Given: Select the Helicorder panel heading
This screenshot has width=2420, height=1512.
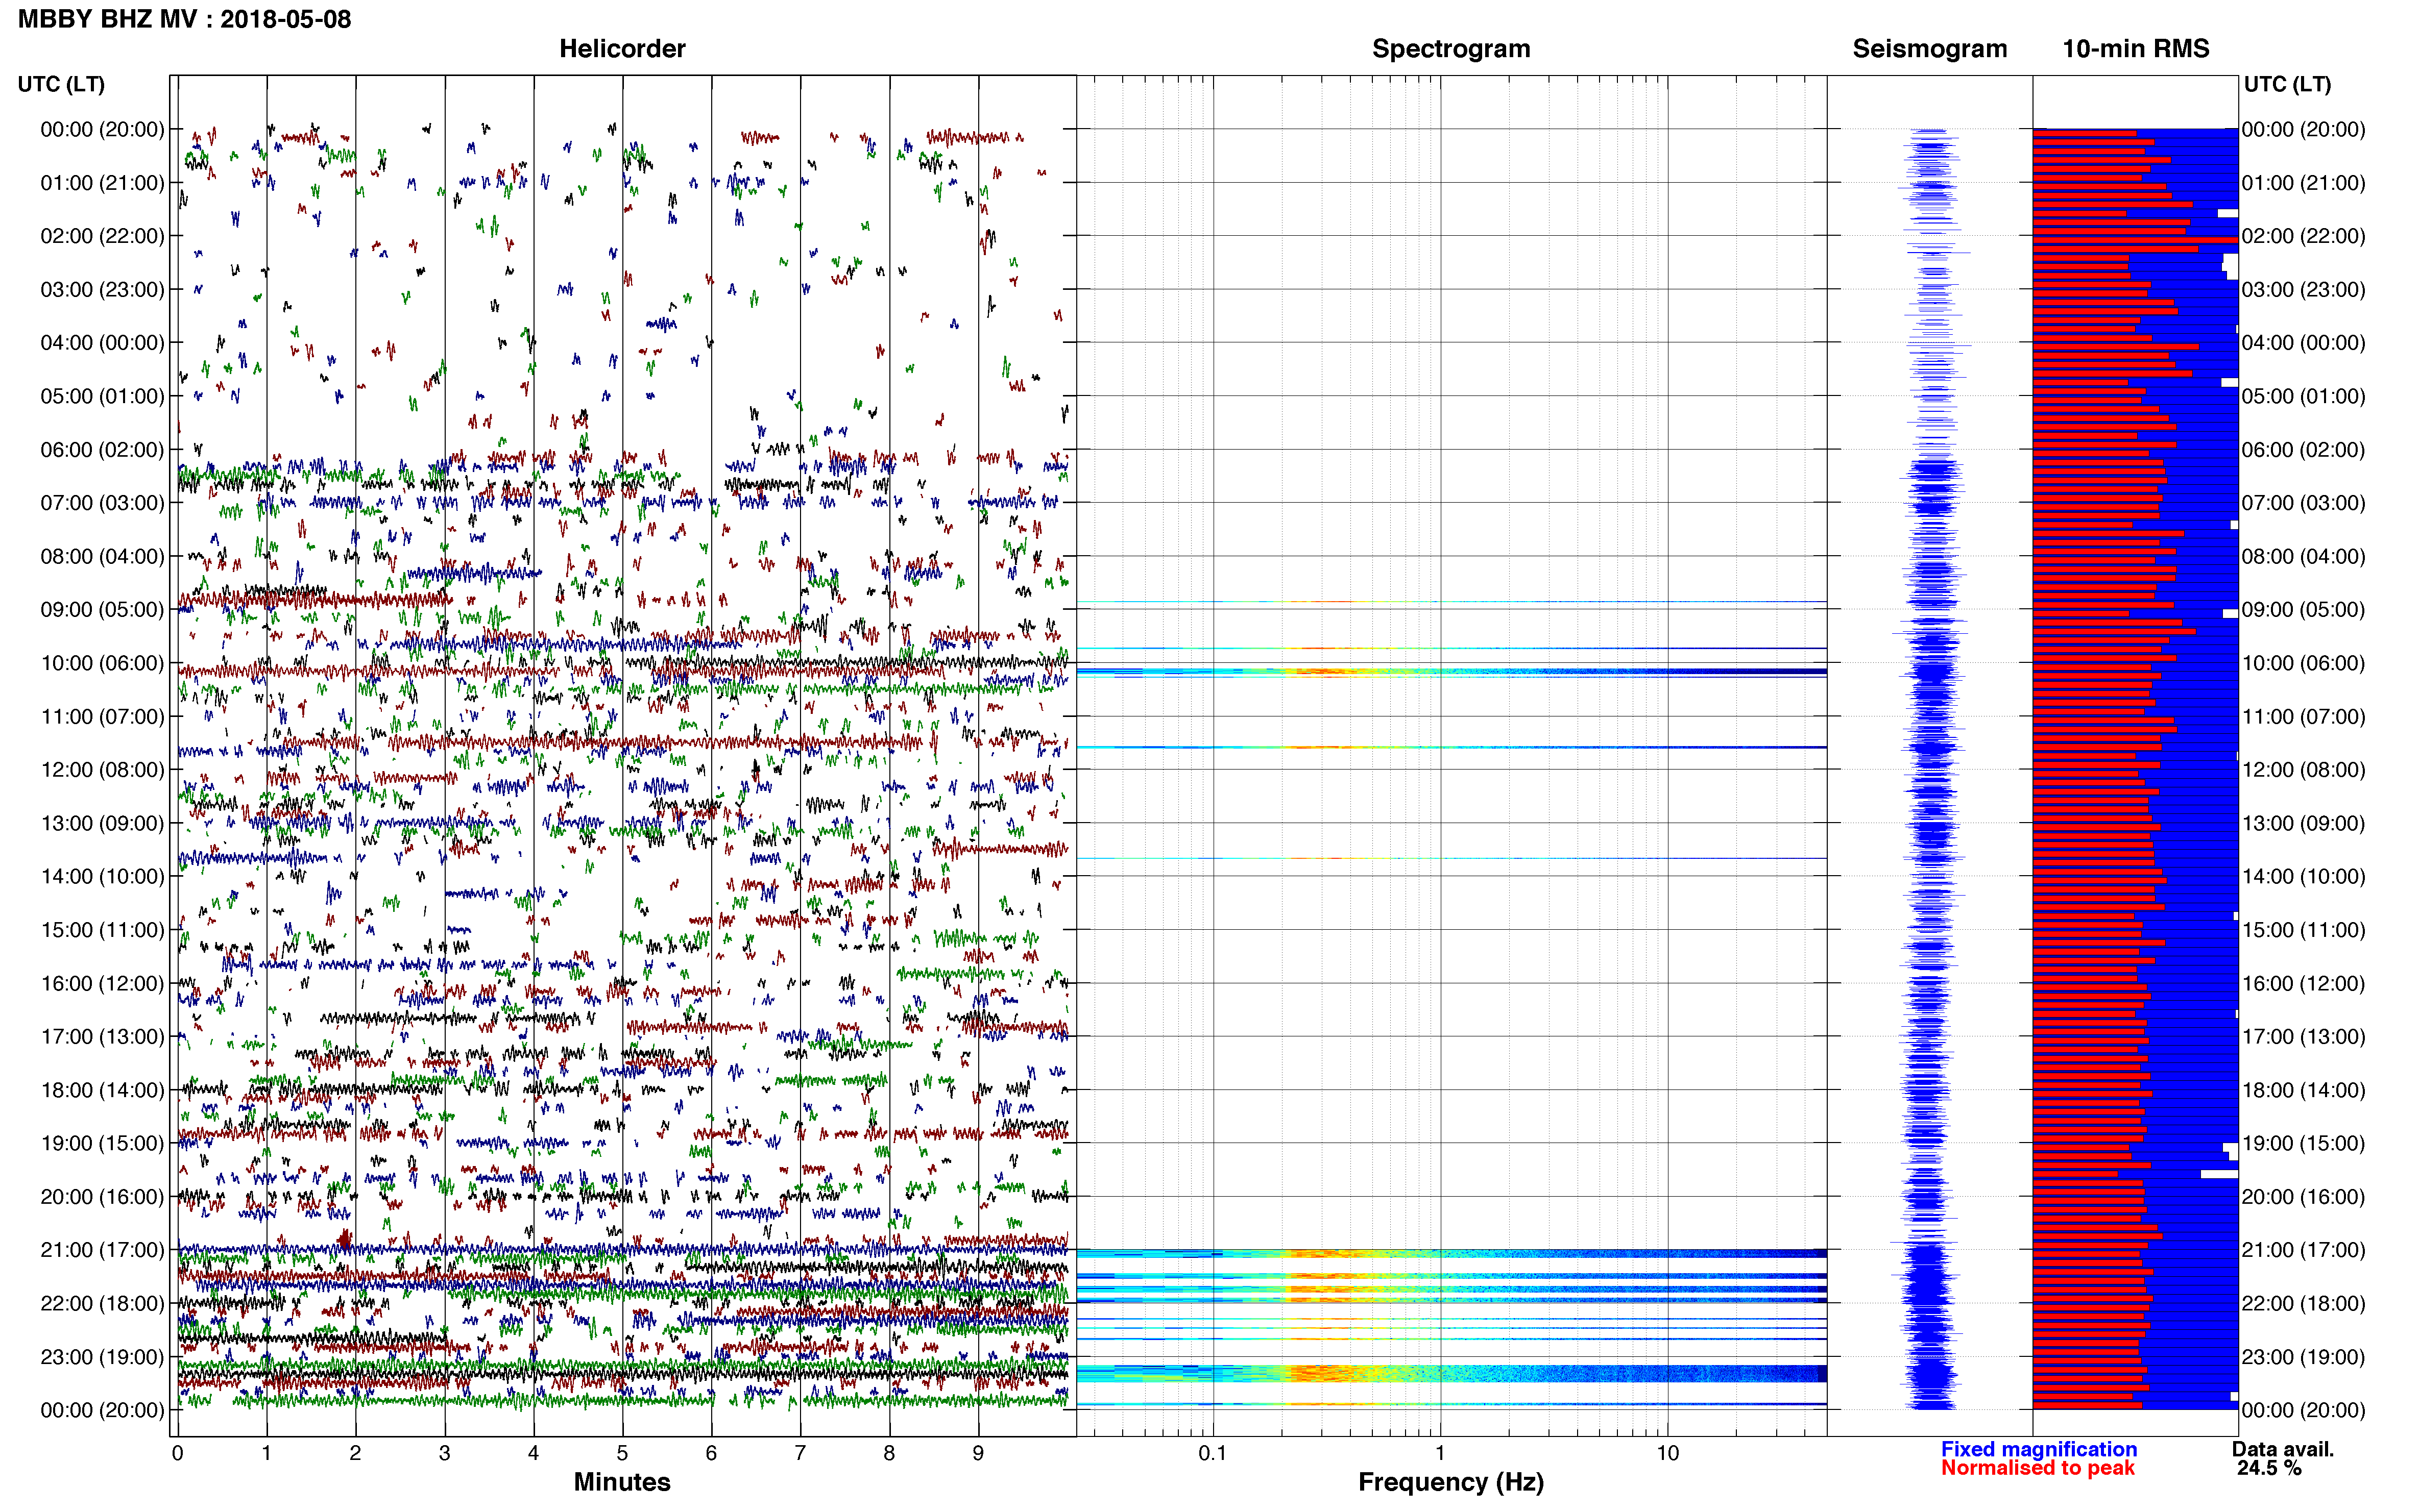Looking at the screenshot, I should [x=622, y=49].
